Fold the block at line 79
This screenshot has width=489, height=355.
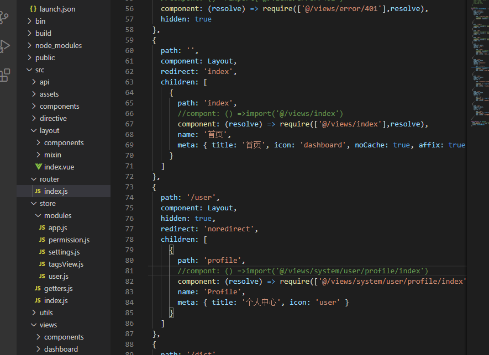[x=144, y=250]
